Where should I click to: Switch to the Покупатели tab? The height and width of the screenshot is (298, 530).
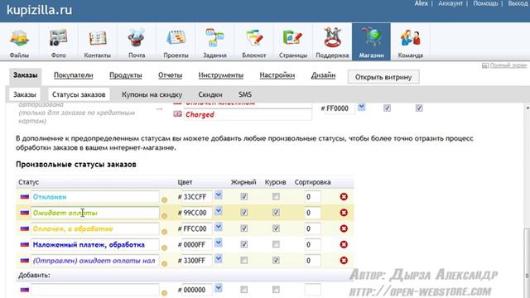pos(74,75)
